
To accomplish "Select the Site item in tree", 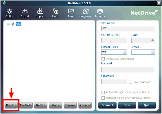I will tap(18, 24).
